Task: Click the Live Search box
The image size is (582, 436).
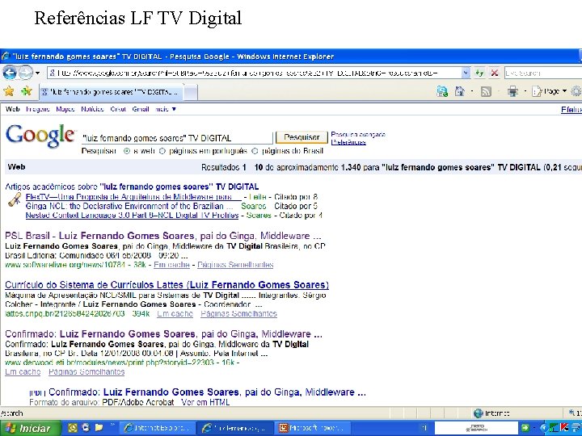Action: pos(542,73)
